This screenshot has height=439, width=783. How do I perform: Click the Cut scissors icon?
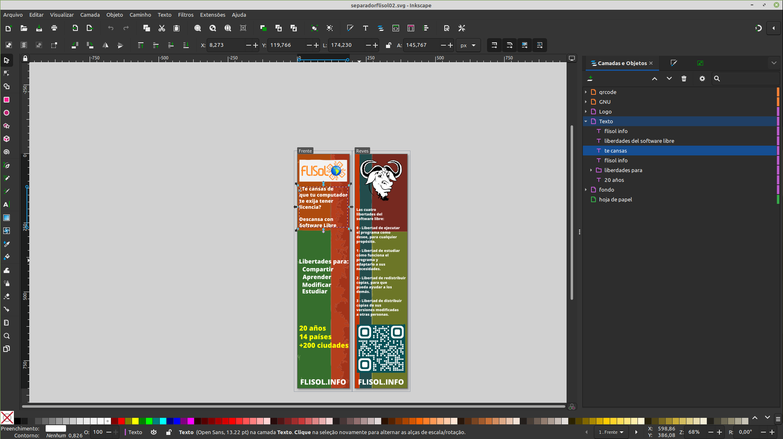click(x=162, y=28)
